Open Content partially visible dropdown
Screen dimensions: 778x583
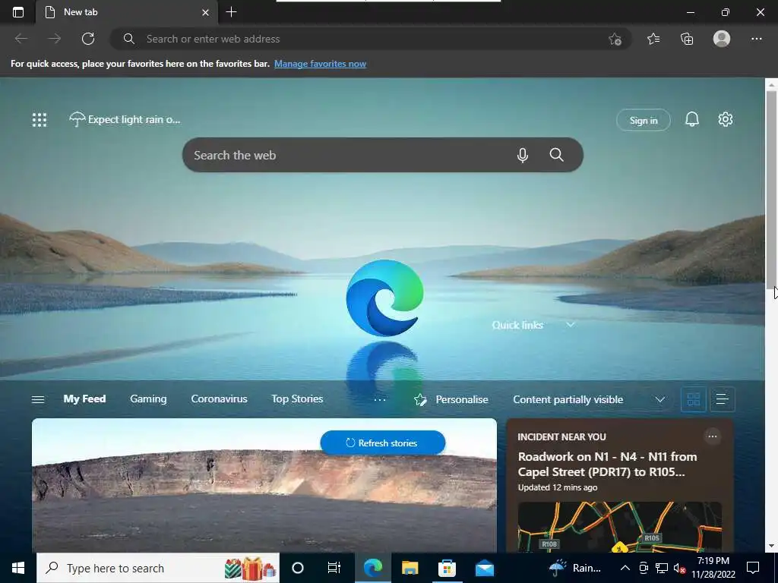point(589,399)
